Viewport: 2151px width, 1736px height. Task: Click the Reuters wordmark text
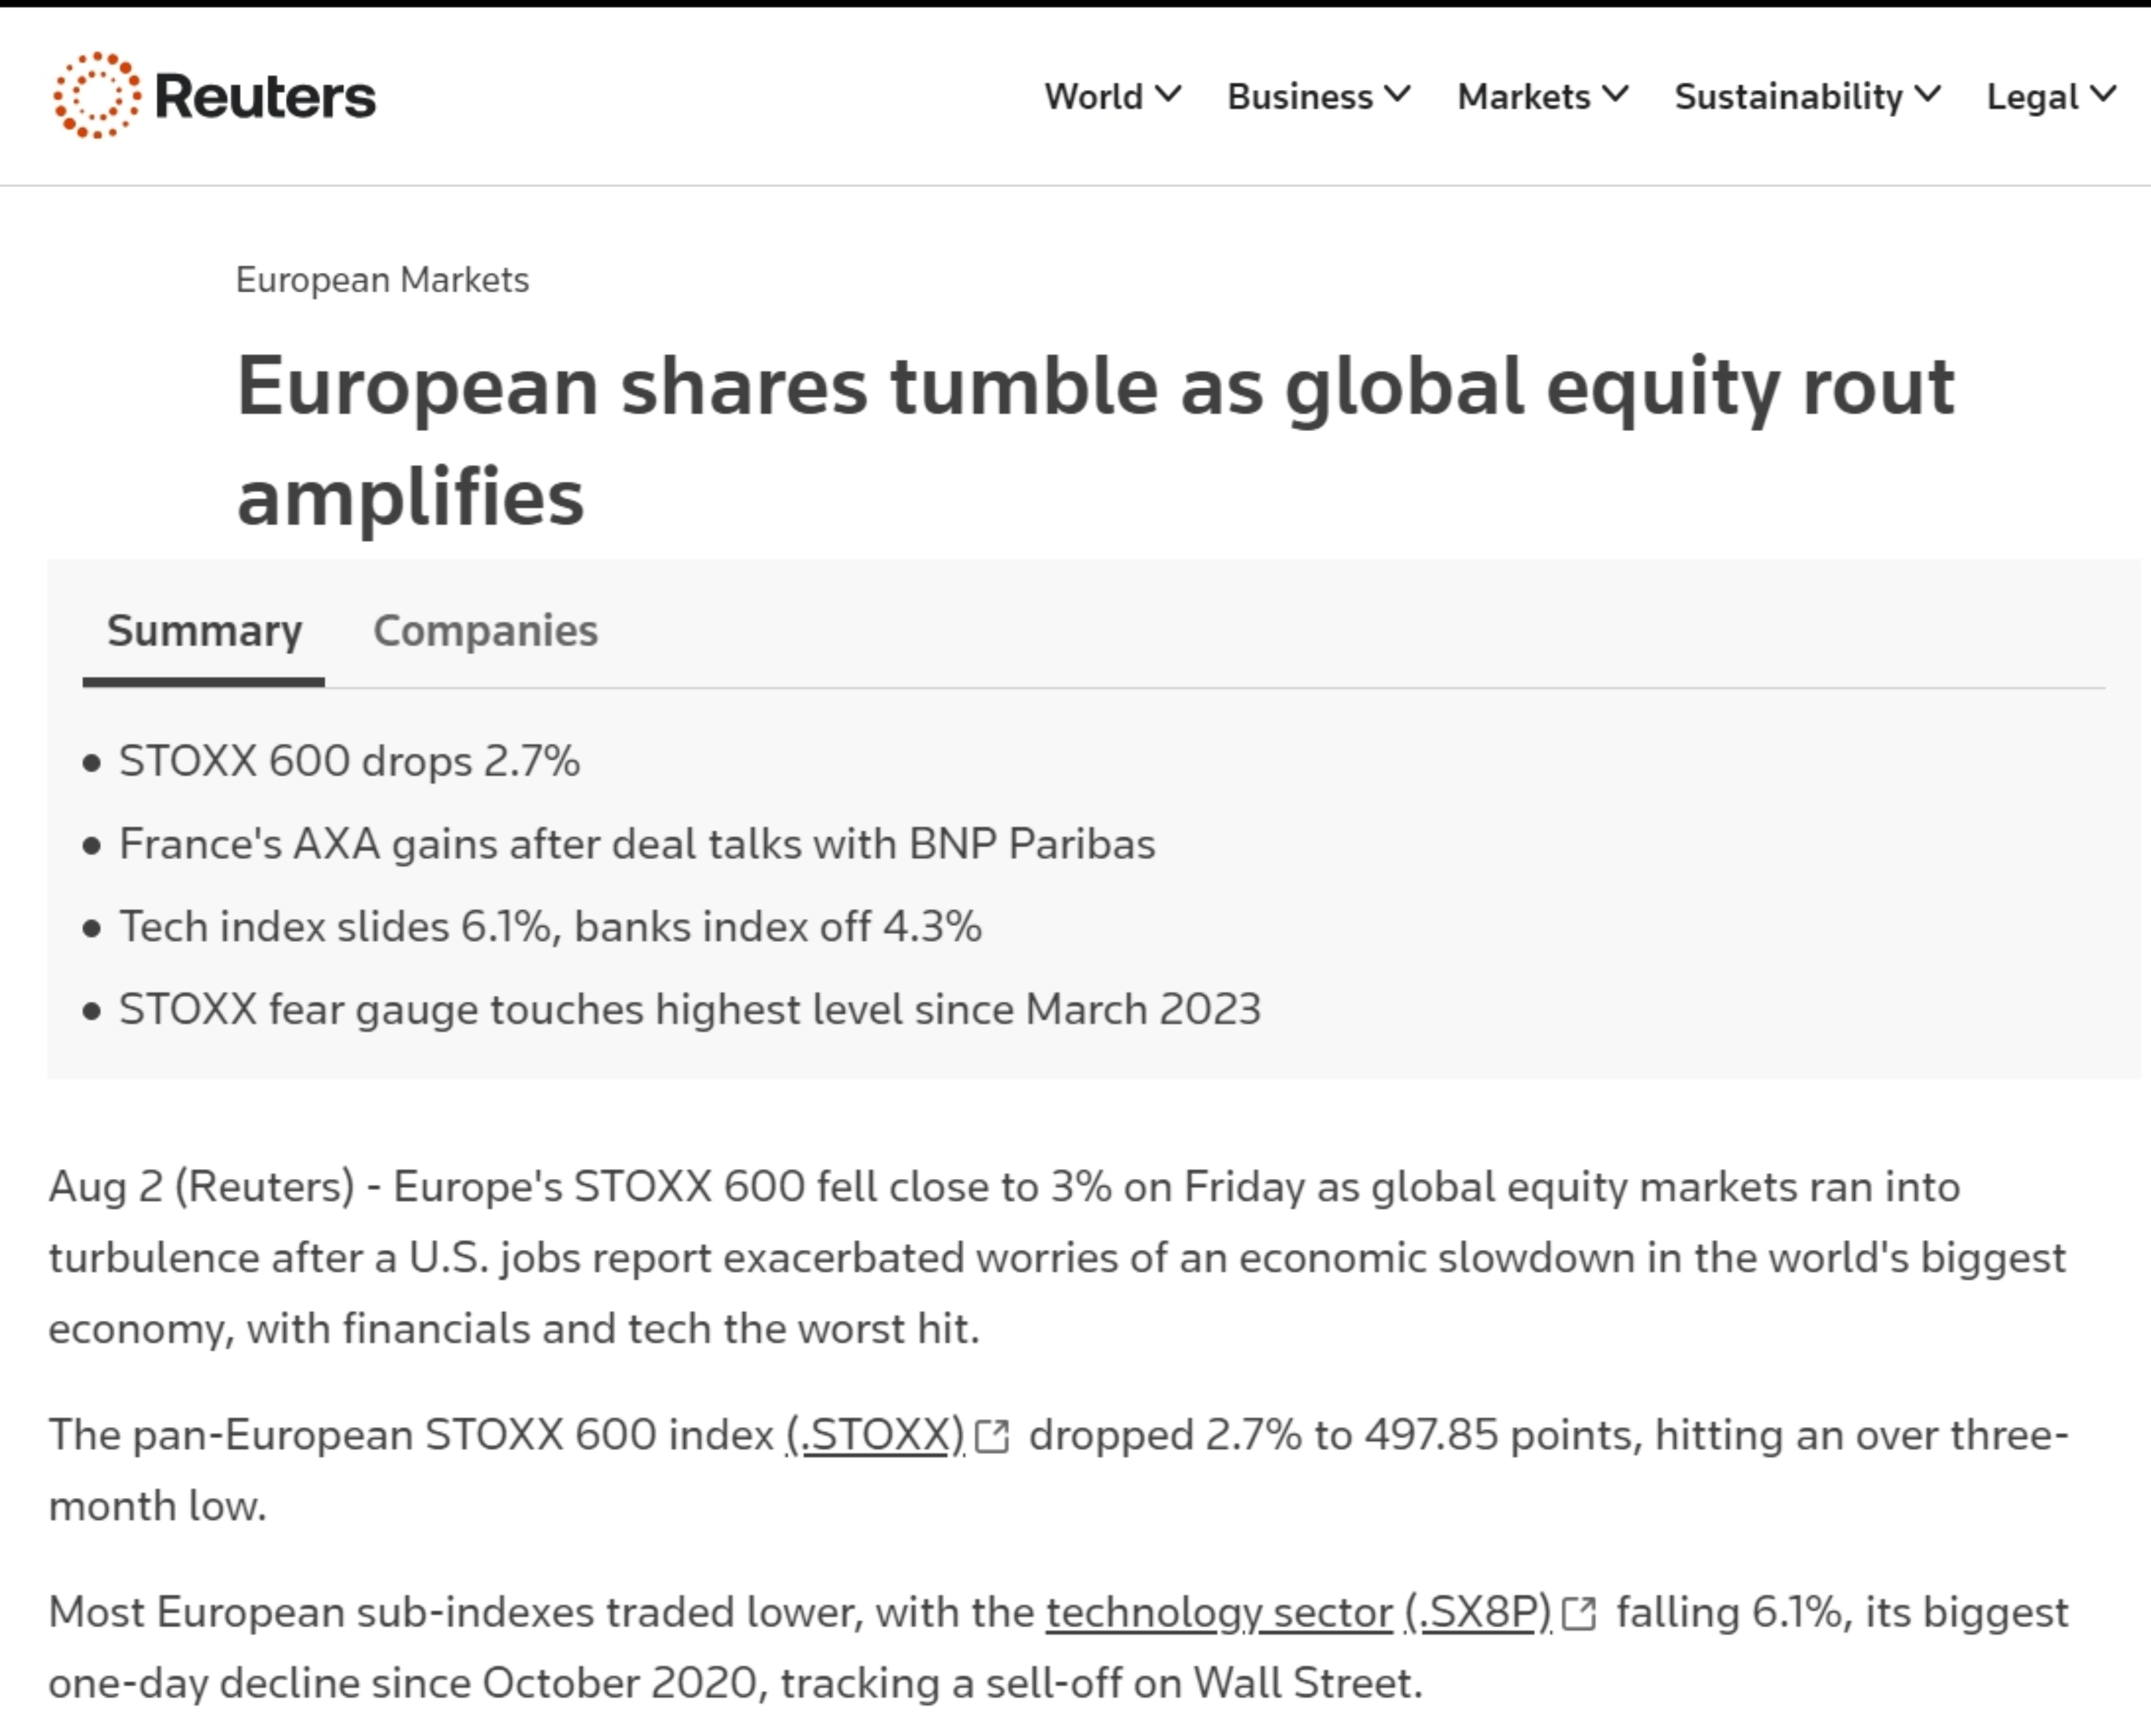coord(266,97)
